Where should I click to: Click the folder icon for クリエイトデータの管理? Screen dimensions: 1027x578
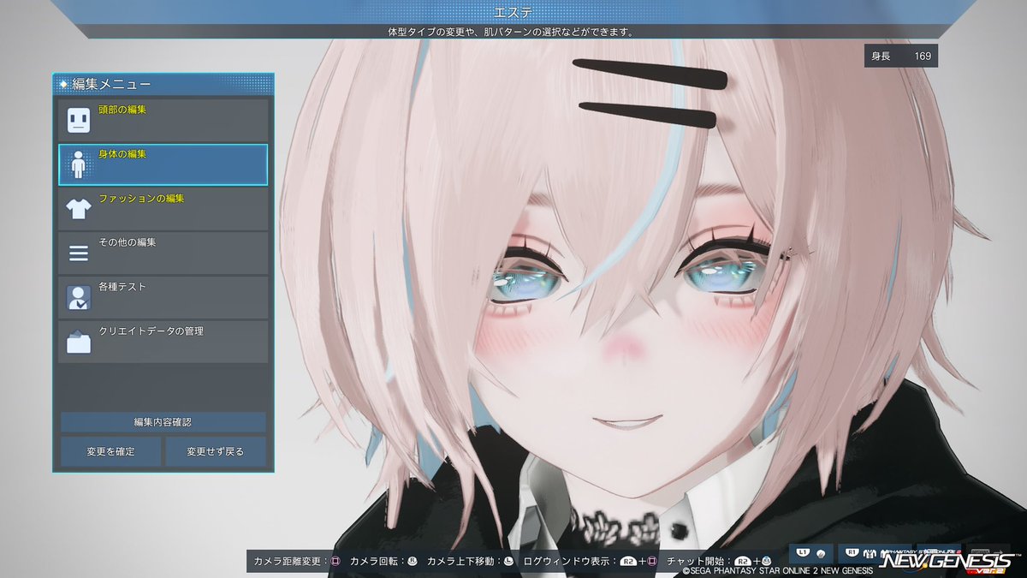(79, 343)
